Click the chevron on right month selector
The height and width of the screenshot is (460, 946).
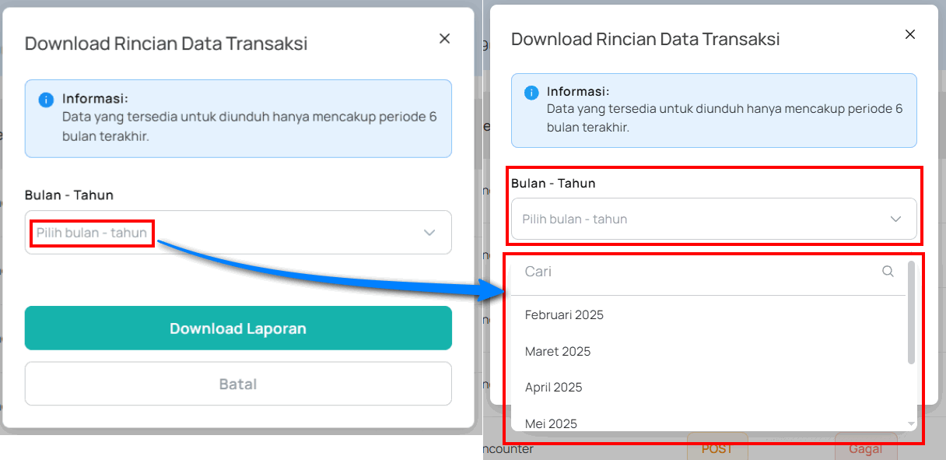(x=895, y=219)
